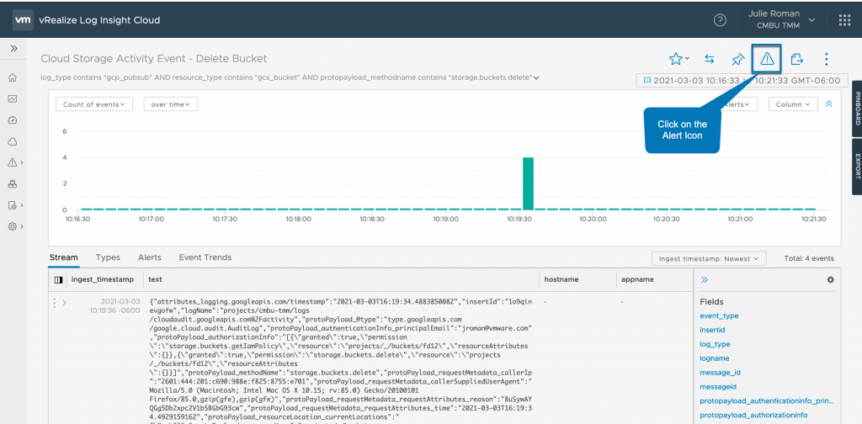Screen dimensions: 862x424
Task: Open the apps grid launcher icon
Action: tap(844, 20)
